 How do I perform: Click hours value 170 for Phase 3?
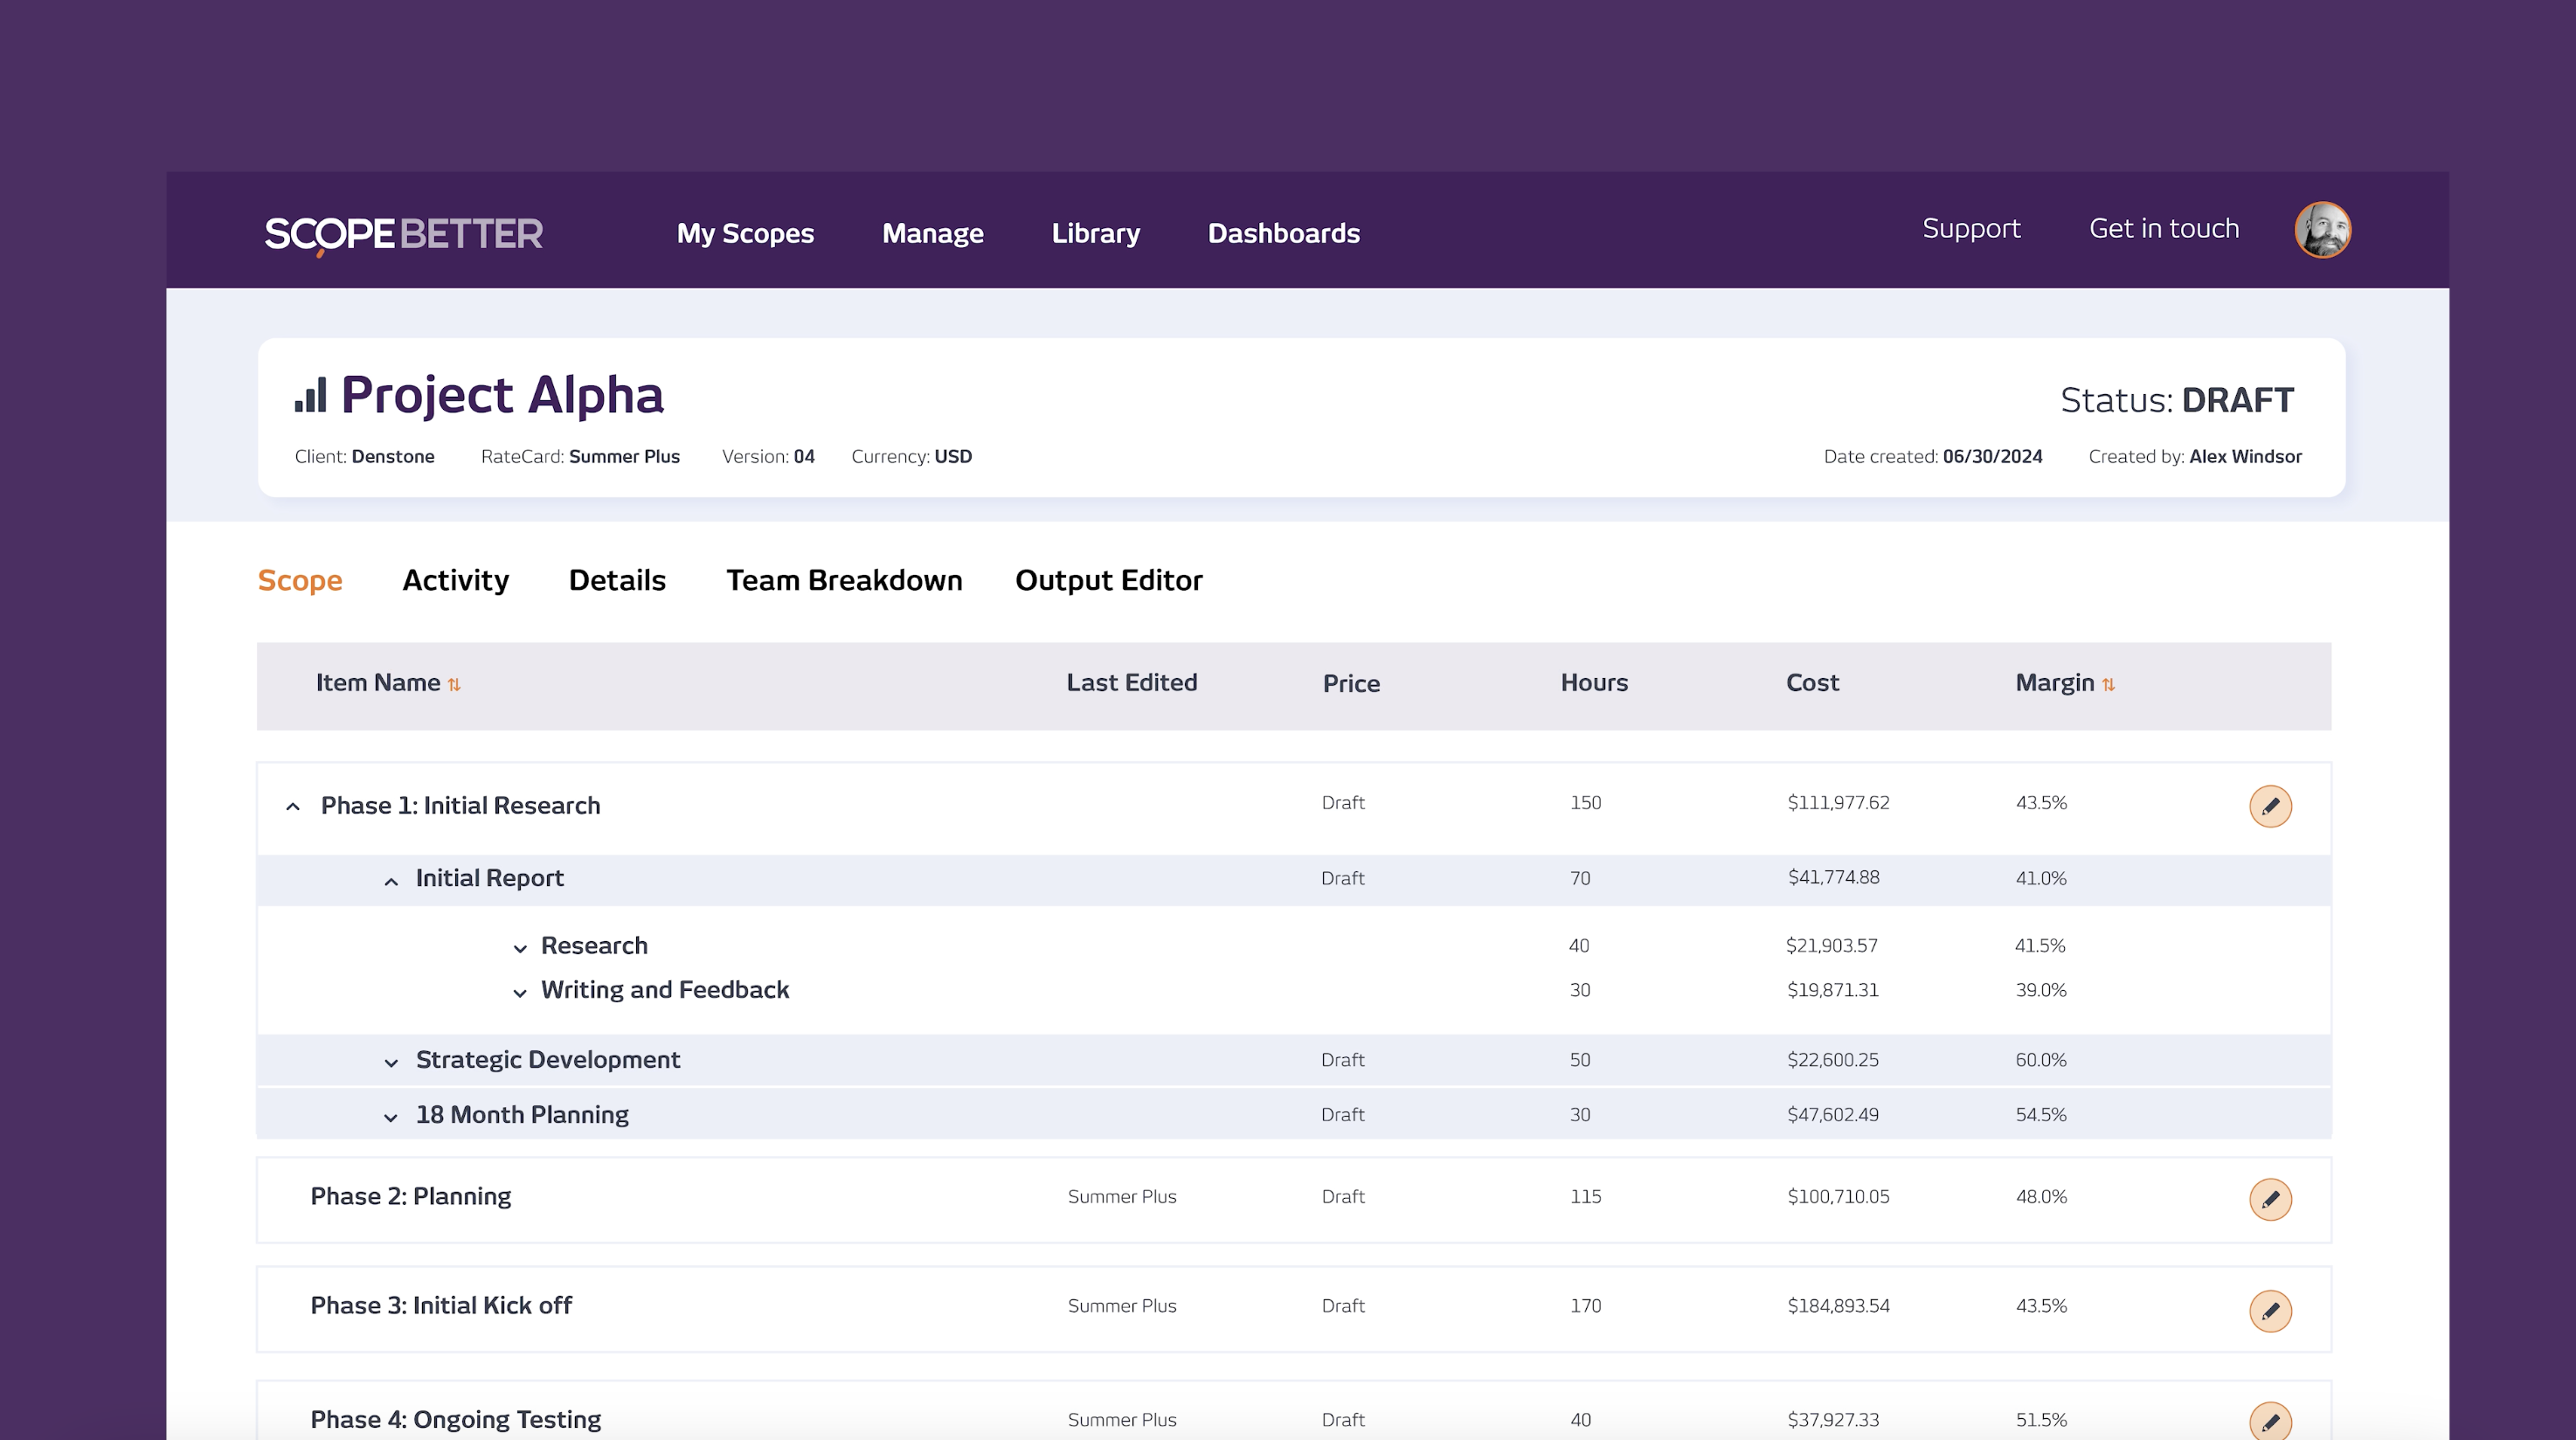click(x=1585, y=1305)
